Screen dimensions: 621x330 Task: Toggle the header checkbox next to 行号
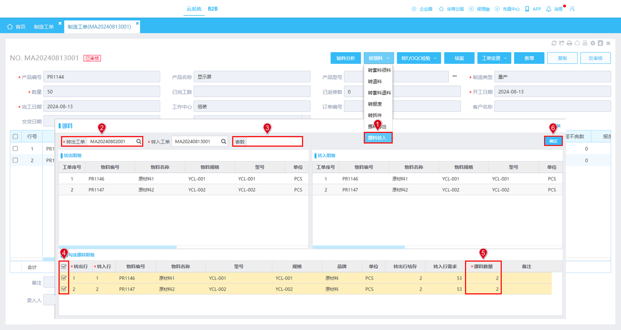point(15,137)
